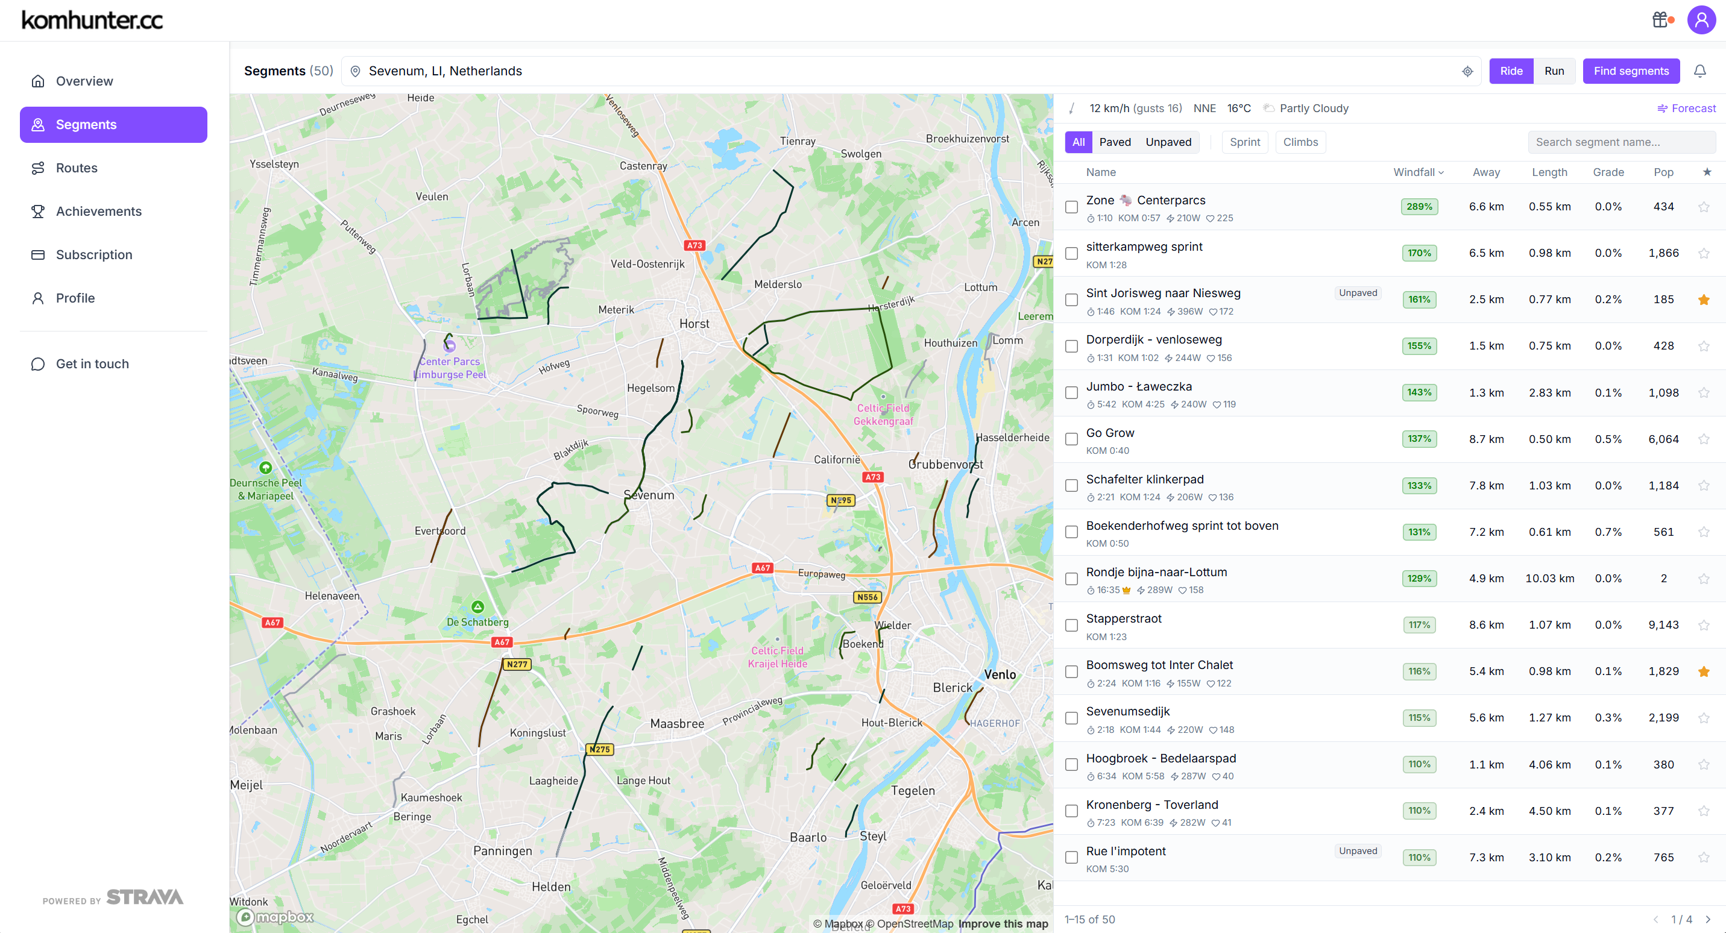Check the Zone Centerparcs checkbox
This screenshot has height=933, width=1726.
click(x=1071, y=207)
